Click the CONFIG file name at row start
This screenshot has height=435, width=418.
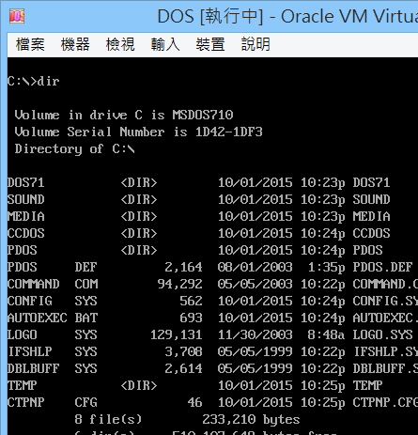tap(30, 301)
